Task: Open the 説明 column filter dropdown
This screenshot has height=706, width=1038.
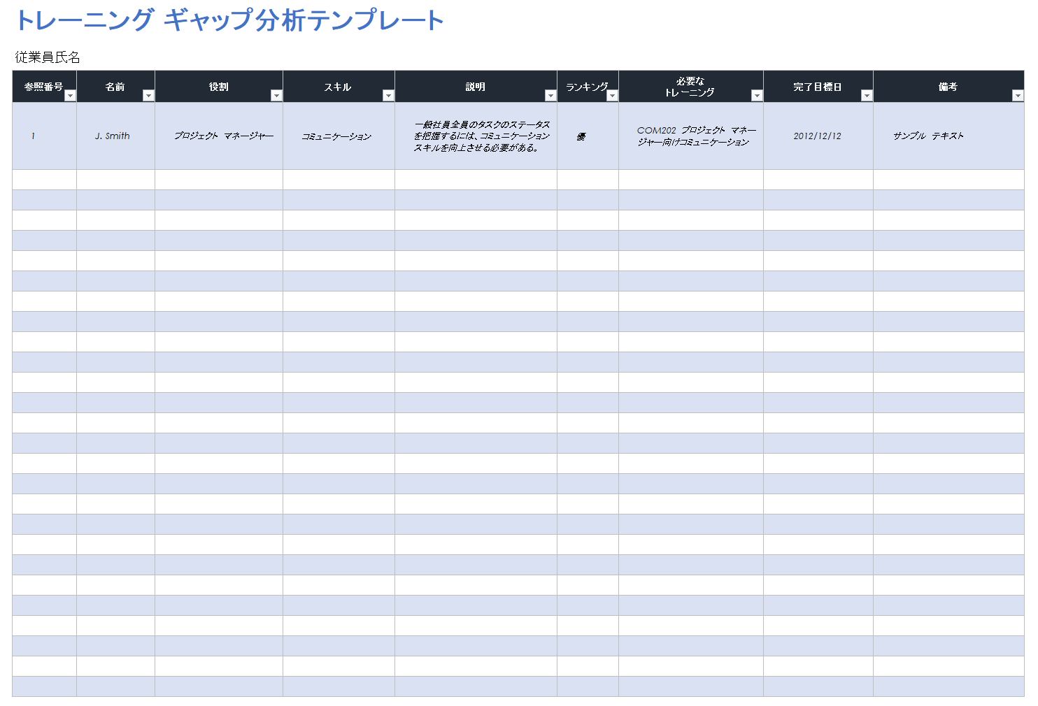Action: click(x=550, y=96)
